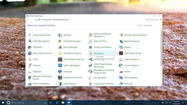The width and height of the screenshot is (187, 105).
Task: Open the Pen and Touch link
Action: (100, 78)
